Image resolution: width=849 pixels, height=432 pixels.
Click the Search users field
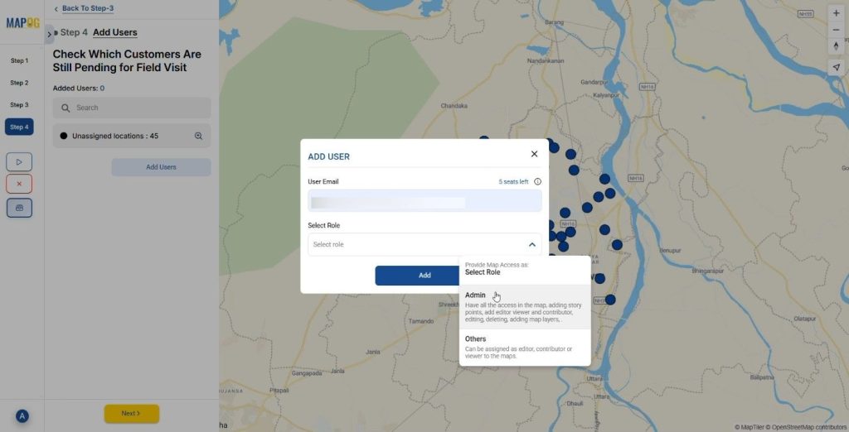(132, 108)
